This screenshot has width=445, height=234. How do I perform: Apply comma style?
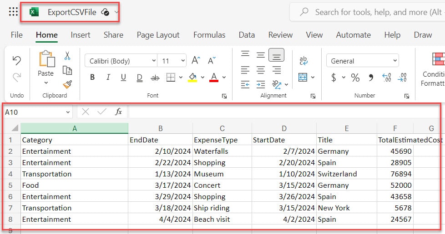[x=371, y=77]
